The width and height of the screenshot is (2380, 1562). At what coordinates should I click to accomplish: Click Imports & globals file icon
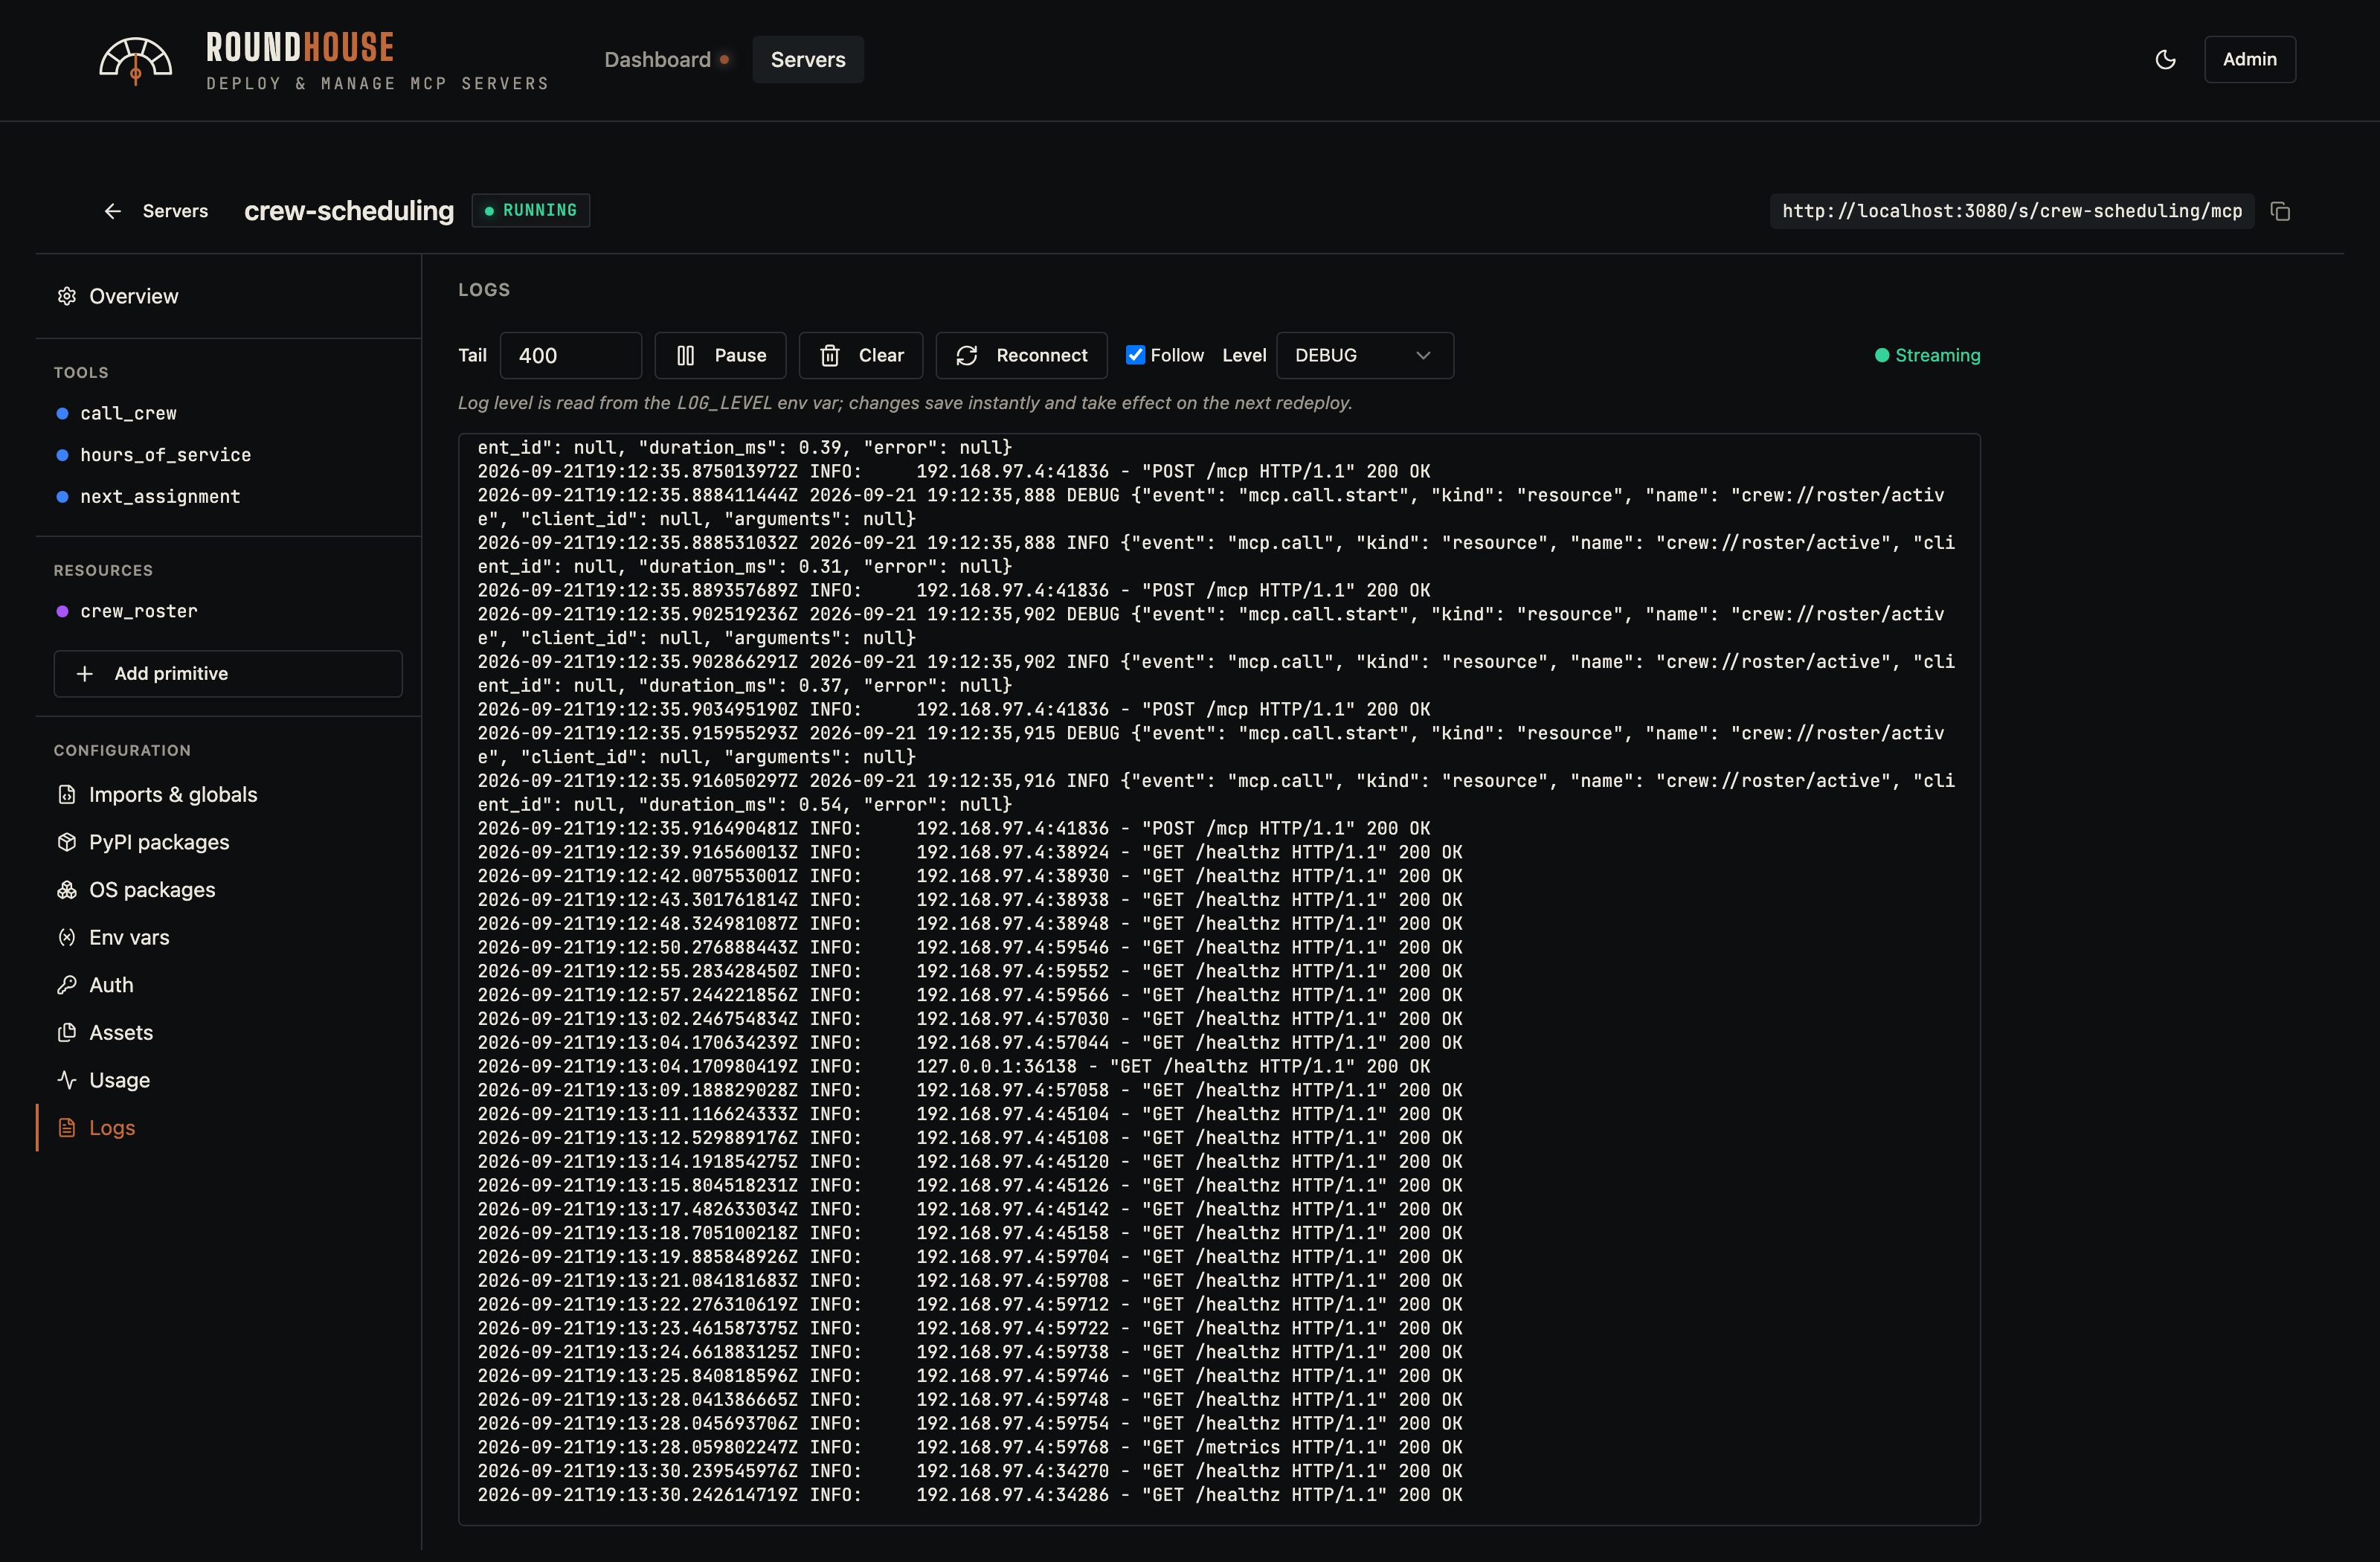coord(67,795)
